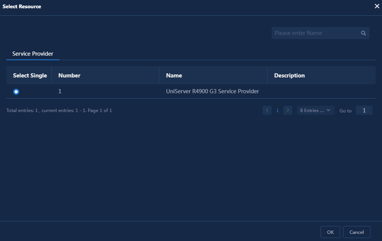This screenshot has height=241, width=382.
Task: Click UniServer R4900 G3 Service Provider name
Action: point(212,91)
